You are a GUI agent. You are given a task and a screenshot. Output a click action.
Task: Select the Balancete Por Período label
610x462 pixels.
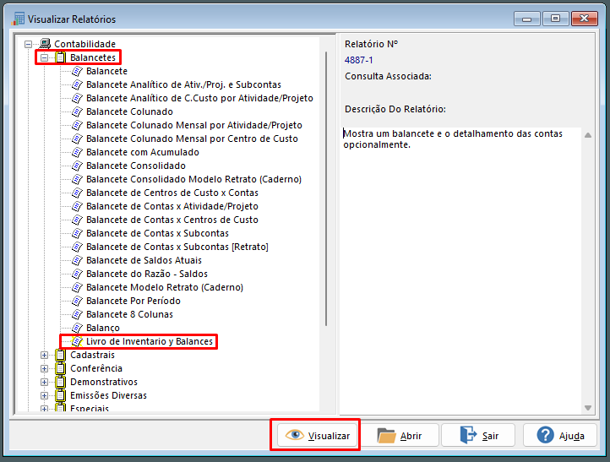tap(133, 301)
